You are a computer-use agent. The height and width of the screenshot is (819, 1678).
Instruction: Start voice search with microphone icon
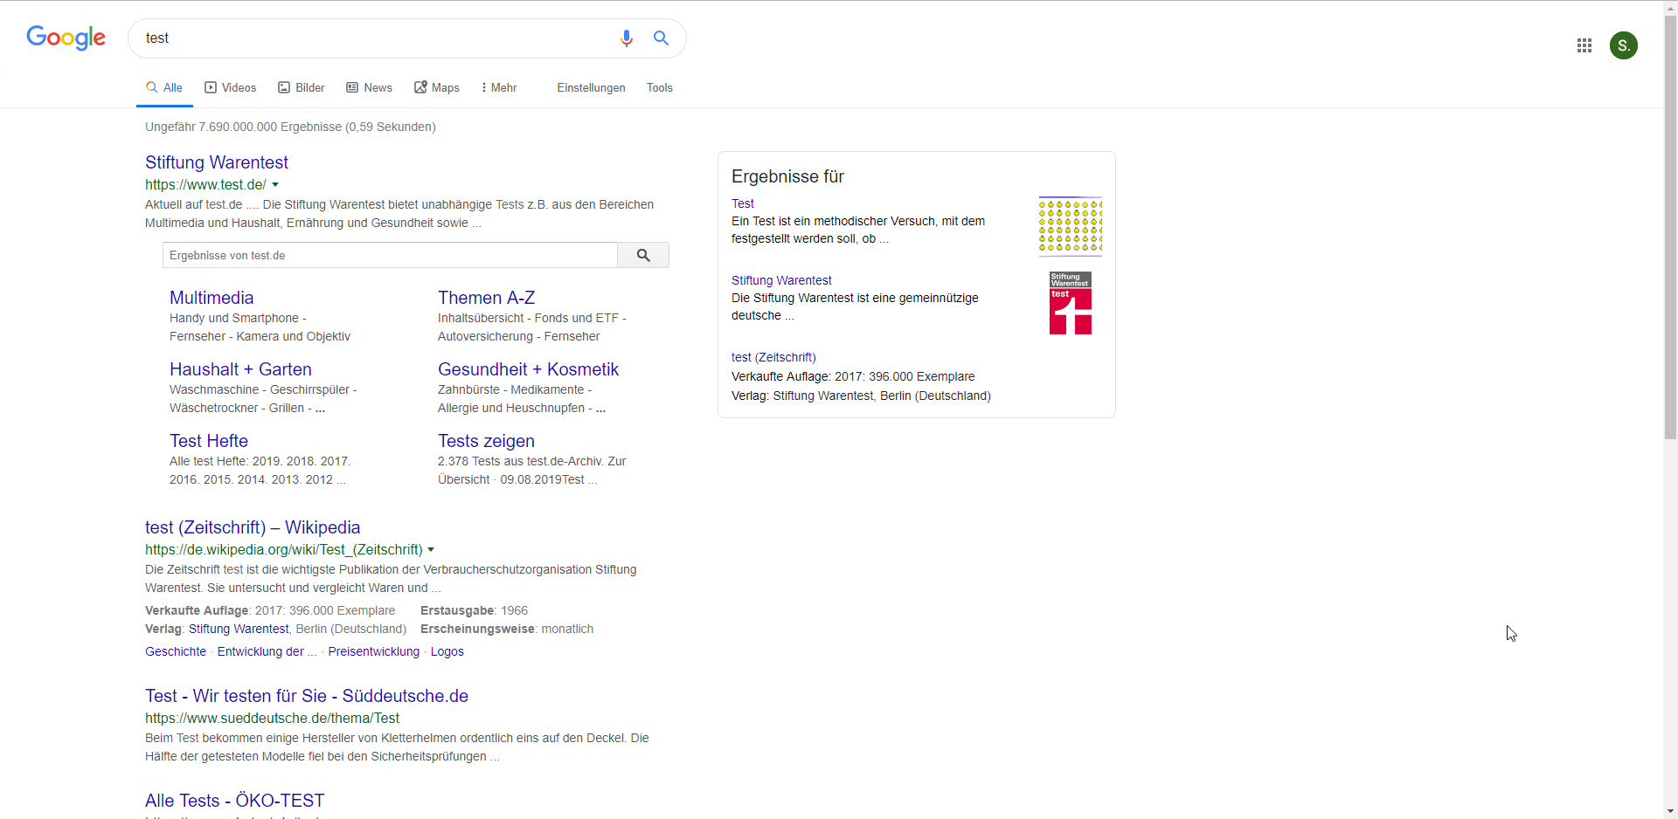click(626, 38)
